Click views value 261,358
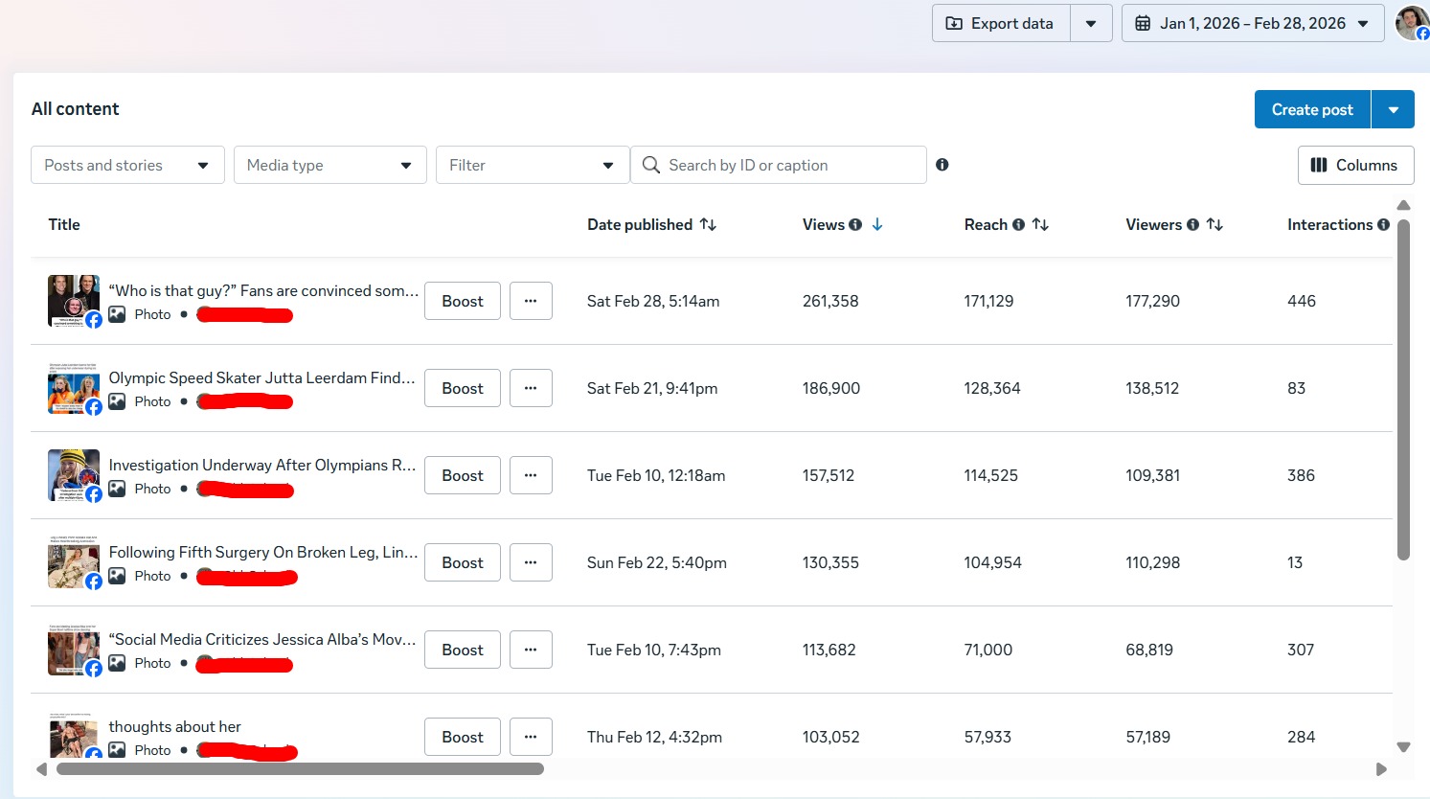Viewport: 1430px width, 799px height. point(830,301)
